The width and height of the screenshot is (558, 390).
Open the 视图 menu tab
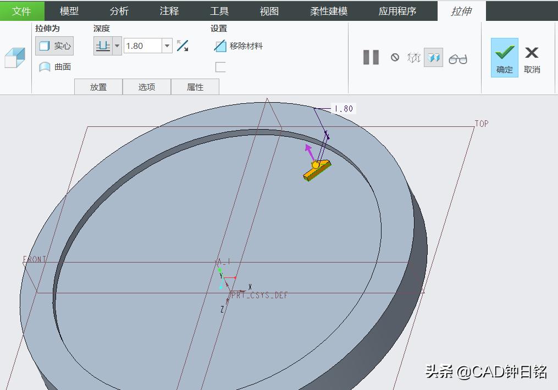[x=268, y=10]
